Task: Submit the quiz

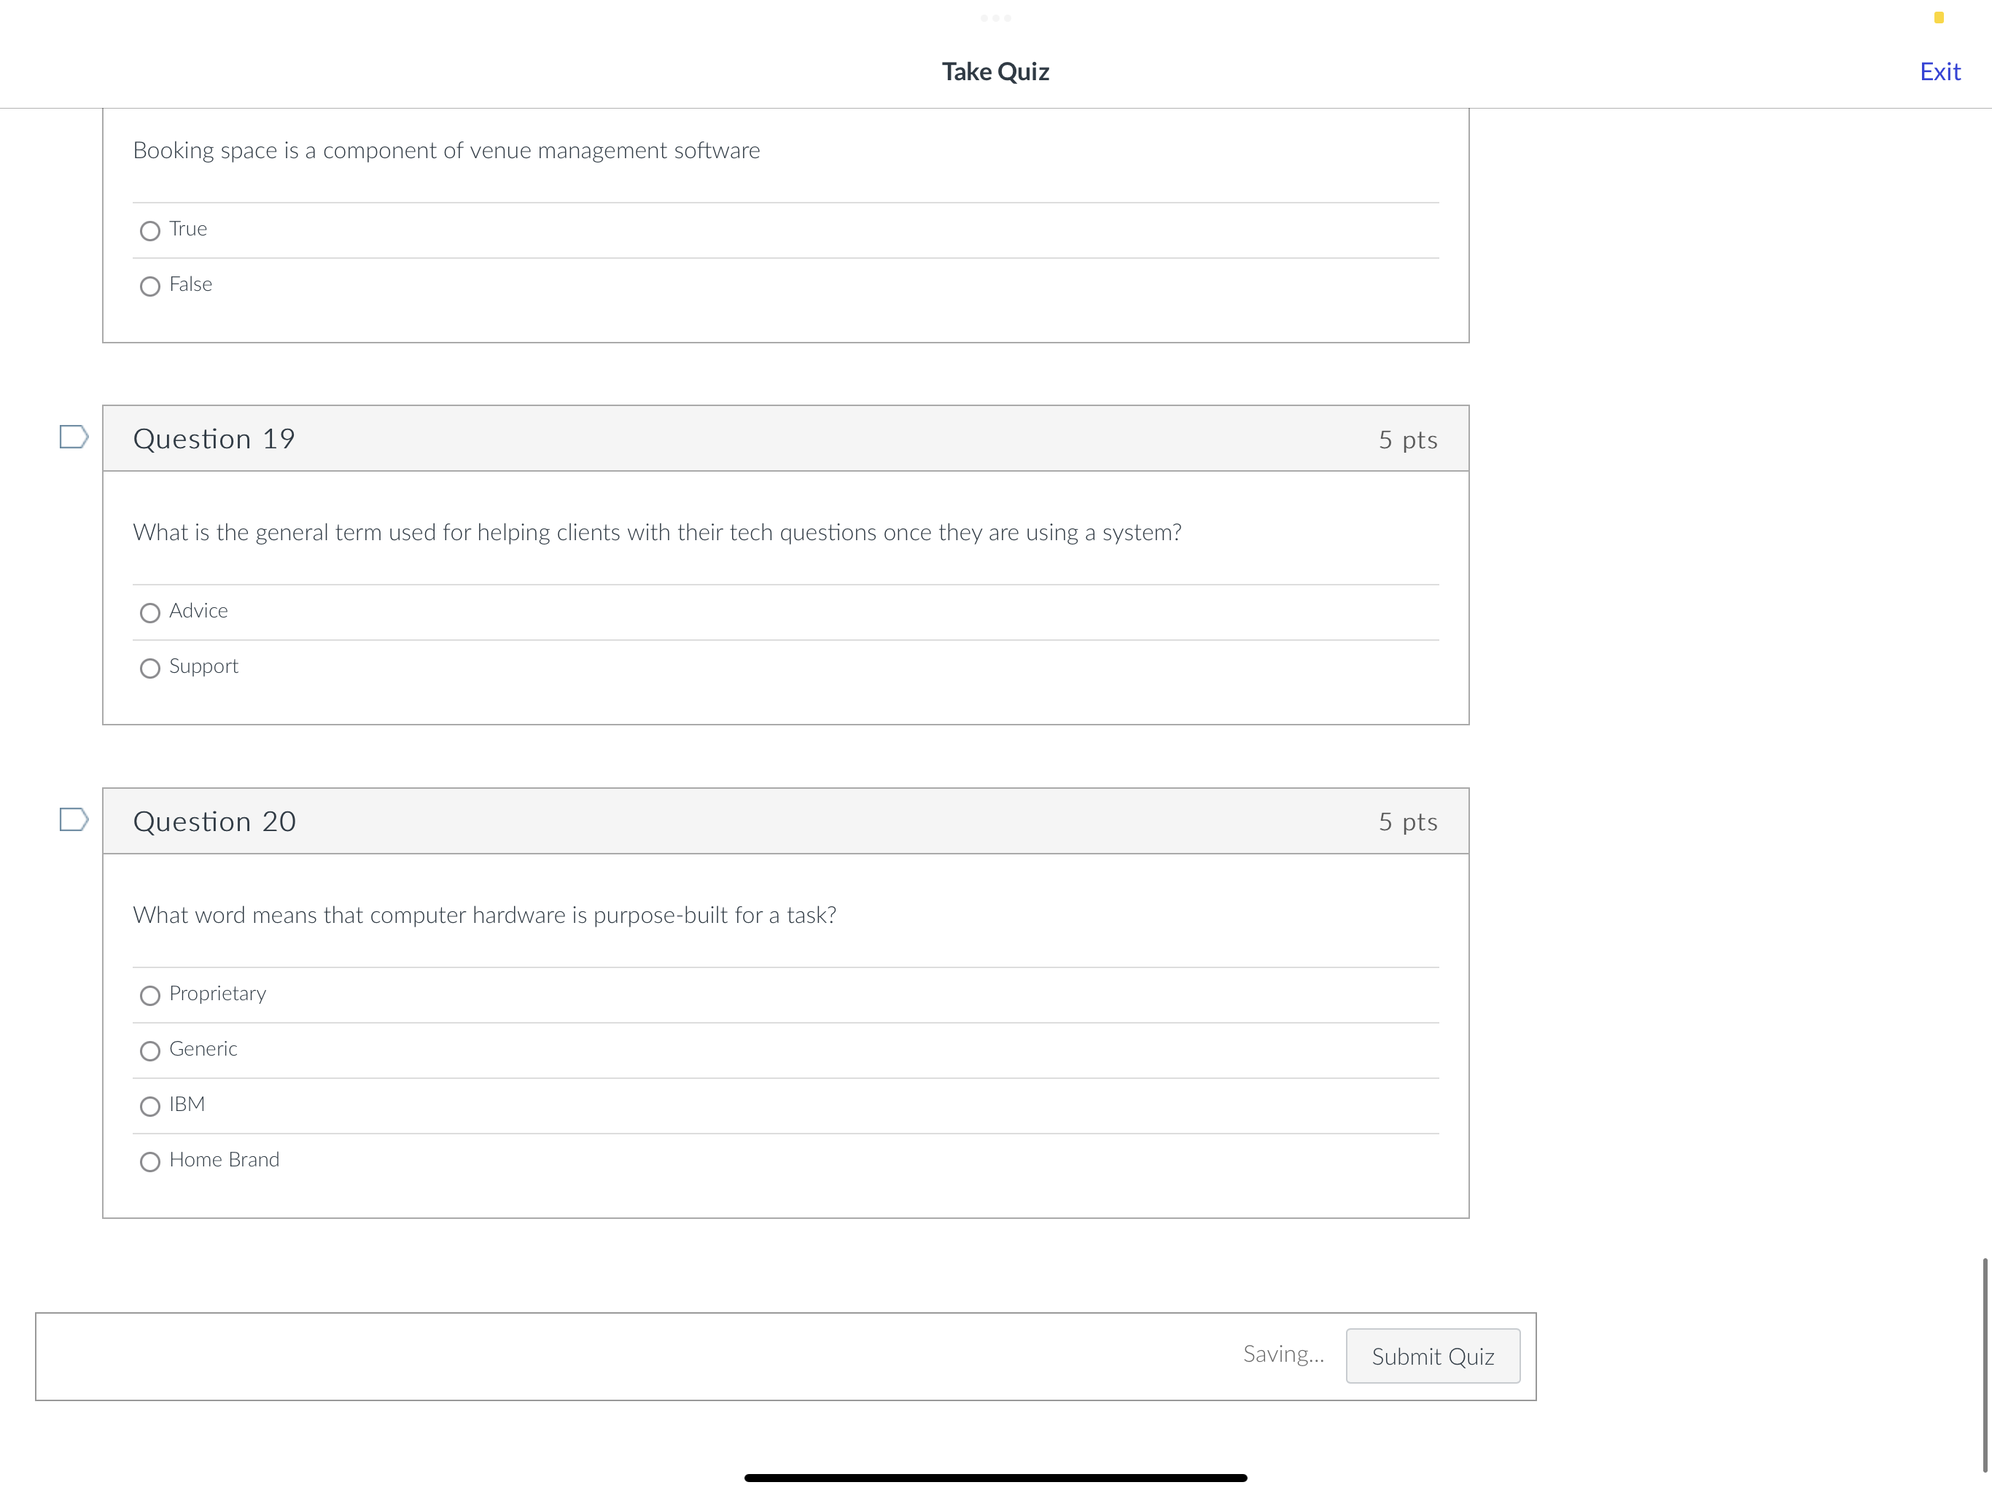Action: [1432, 1356]
